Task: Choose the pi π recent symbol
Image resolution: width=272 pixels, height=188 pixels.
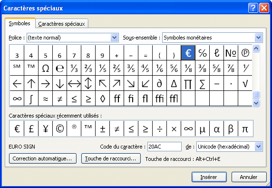Action: pyautogui.click(x=245, y=129)
